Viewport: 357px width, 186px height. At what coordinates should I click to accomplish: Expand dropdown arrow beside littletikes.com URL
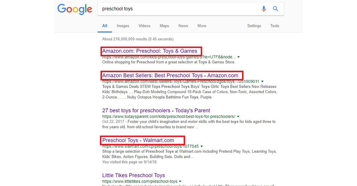(180, 182)
